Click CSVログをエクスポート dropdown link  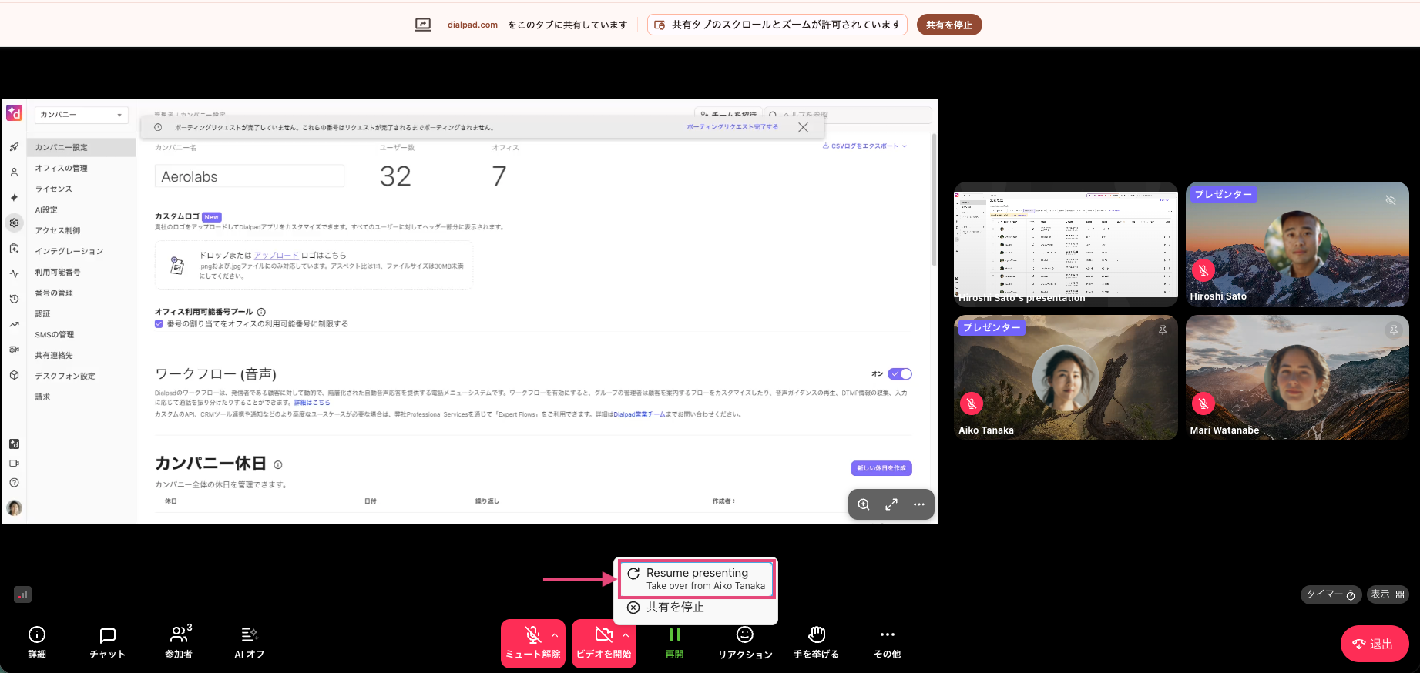pyautogui.click(x=864, y=146)
